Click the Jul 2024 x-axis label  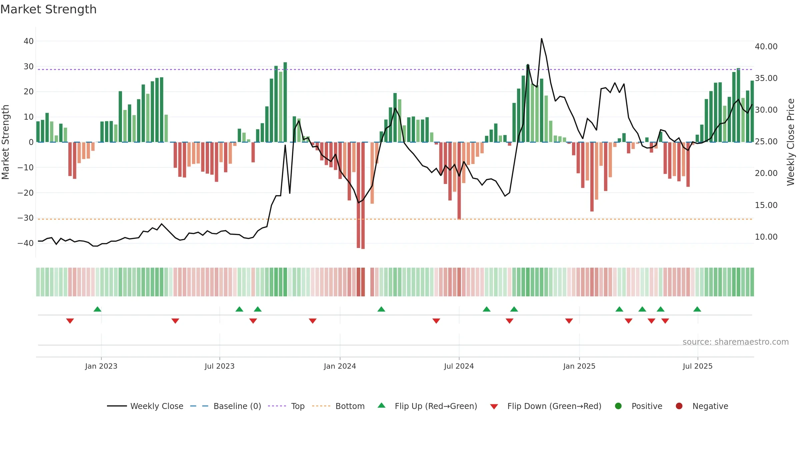pyautogui.click(x=459, y=366)
